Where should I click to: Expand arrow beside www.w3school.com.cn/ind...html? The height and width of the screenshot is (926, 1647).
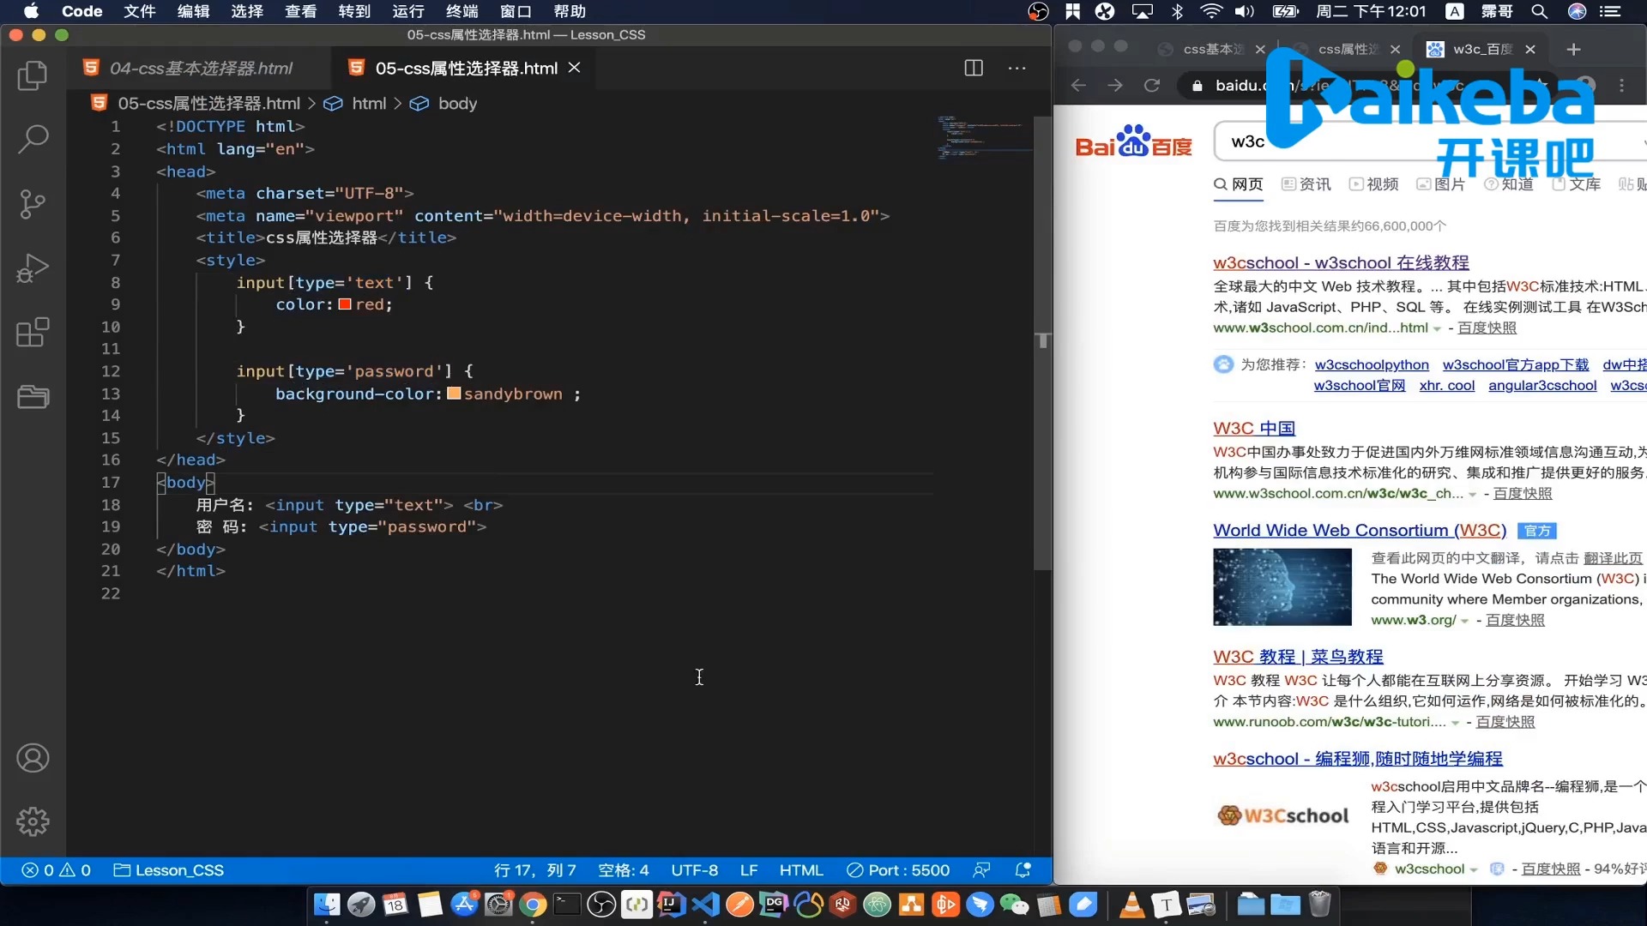click(1437, 329)
